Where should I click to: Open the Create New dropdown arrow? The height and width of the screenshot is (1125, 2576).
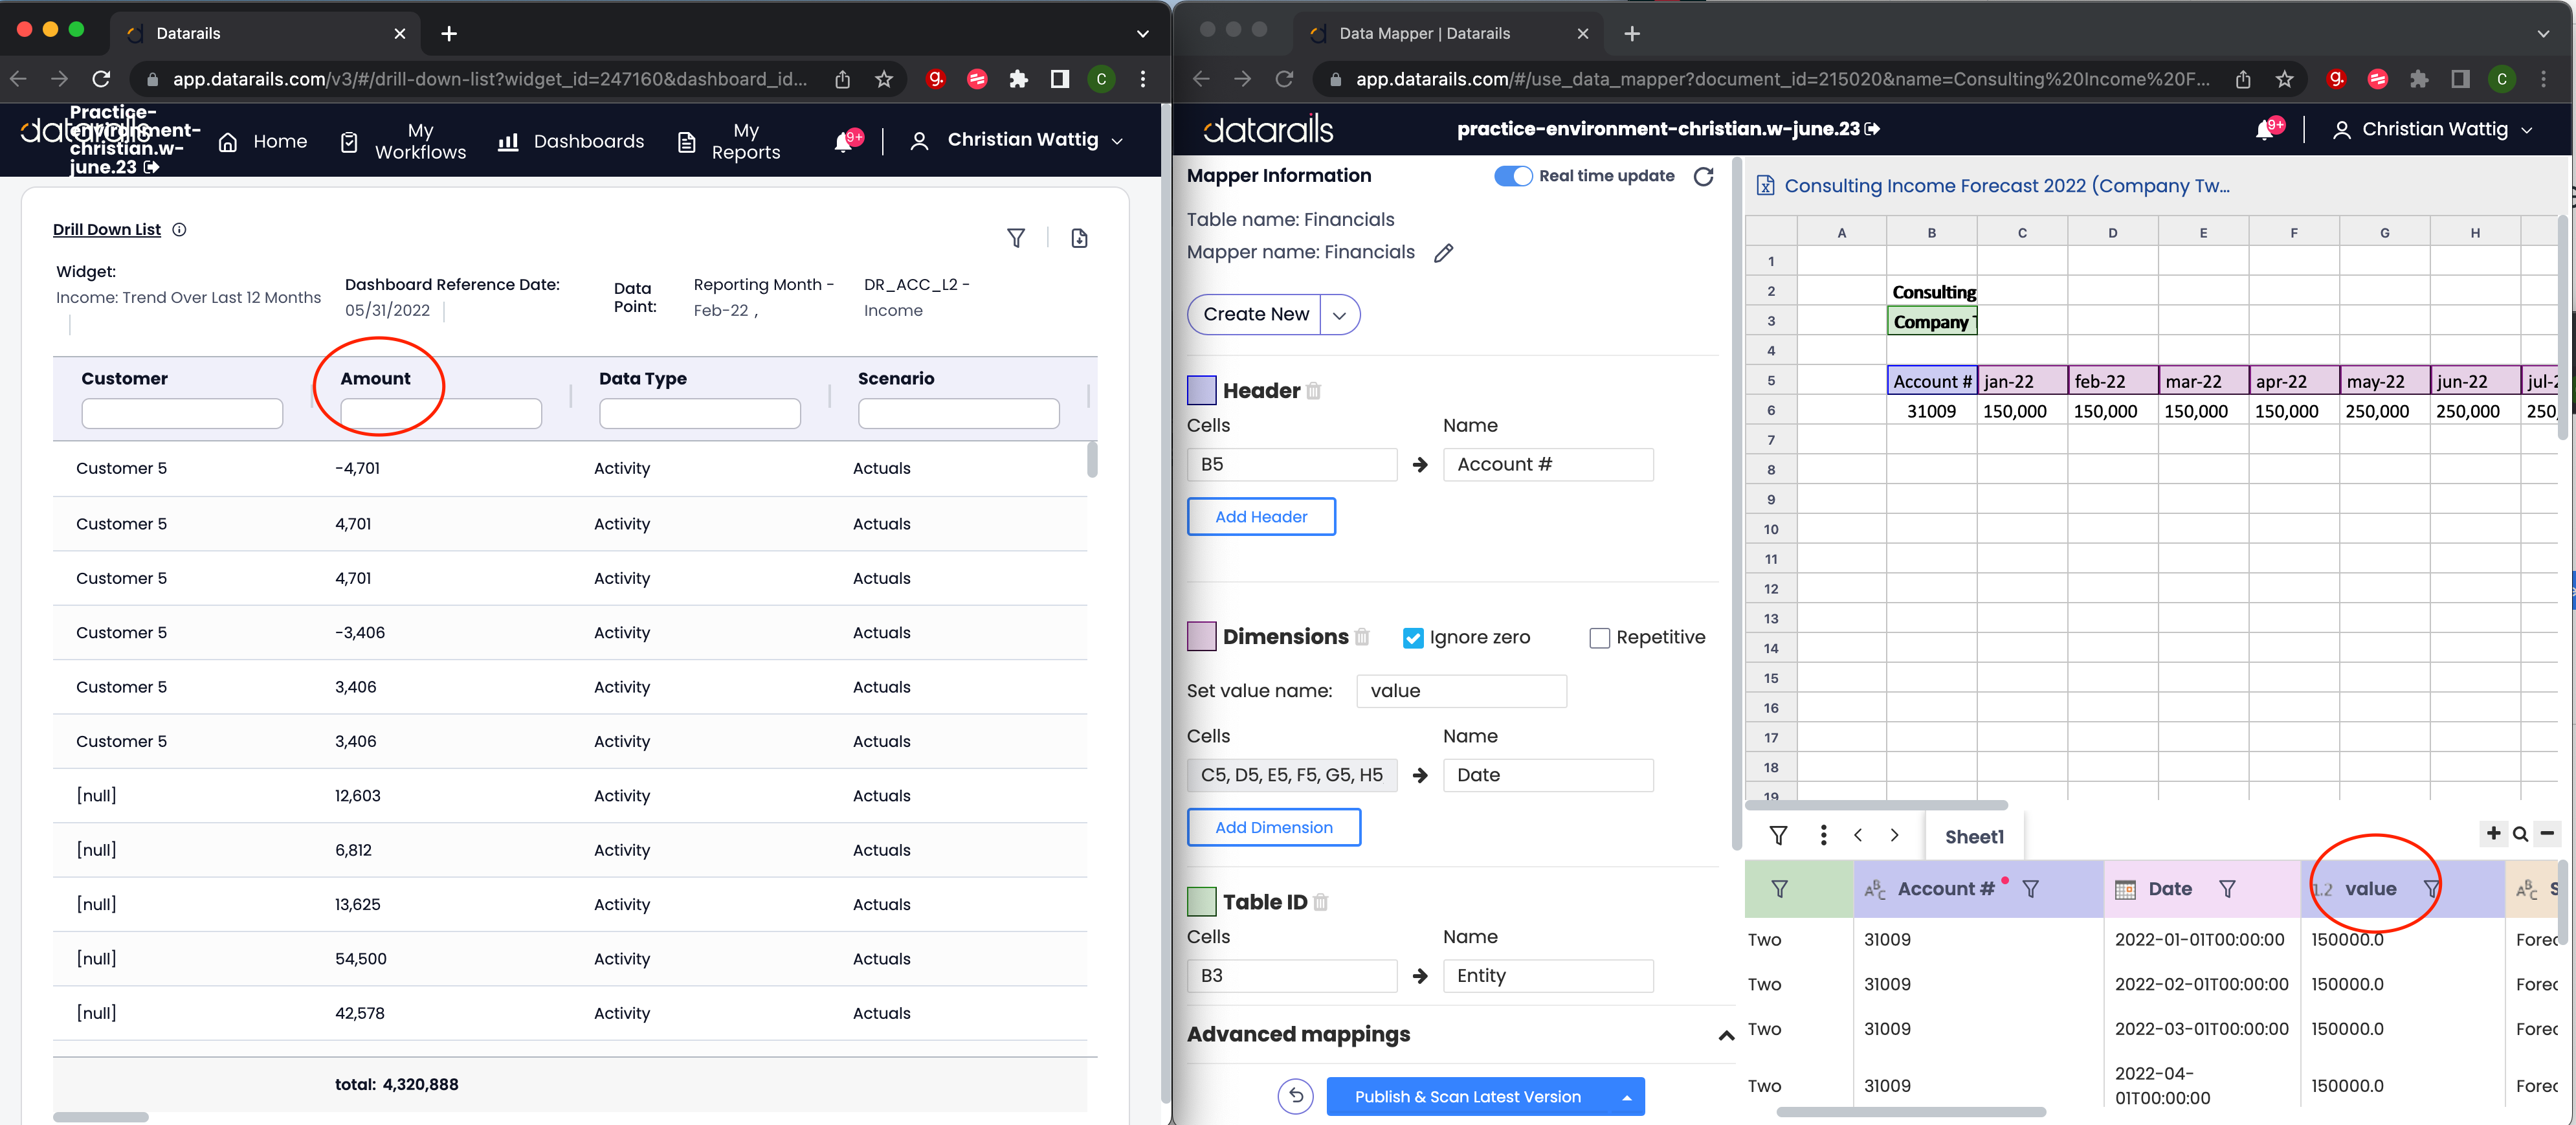(1340, 315)
